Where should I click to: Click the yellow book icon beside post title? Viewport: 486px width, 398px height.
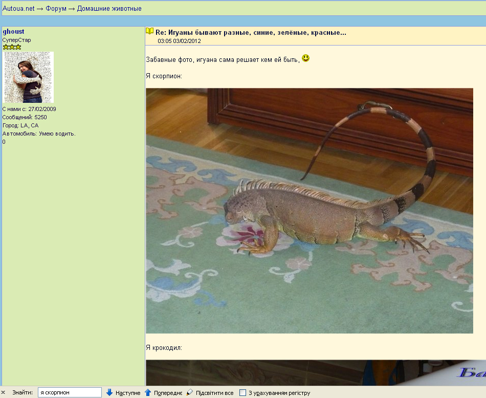(150, 31)
